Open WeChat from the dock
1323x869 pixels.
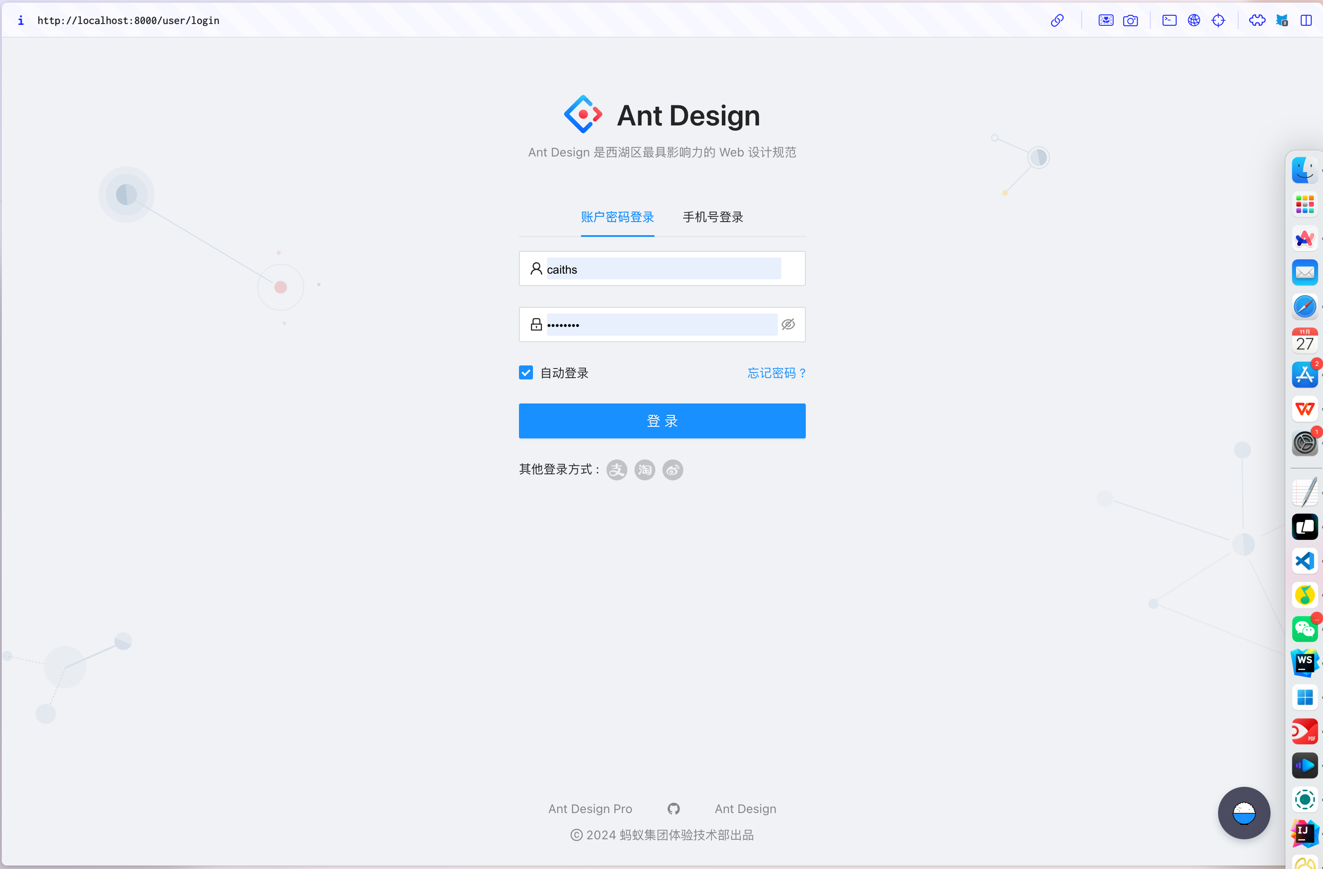pyautogui.click(x=1305, y=629)
